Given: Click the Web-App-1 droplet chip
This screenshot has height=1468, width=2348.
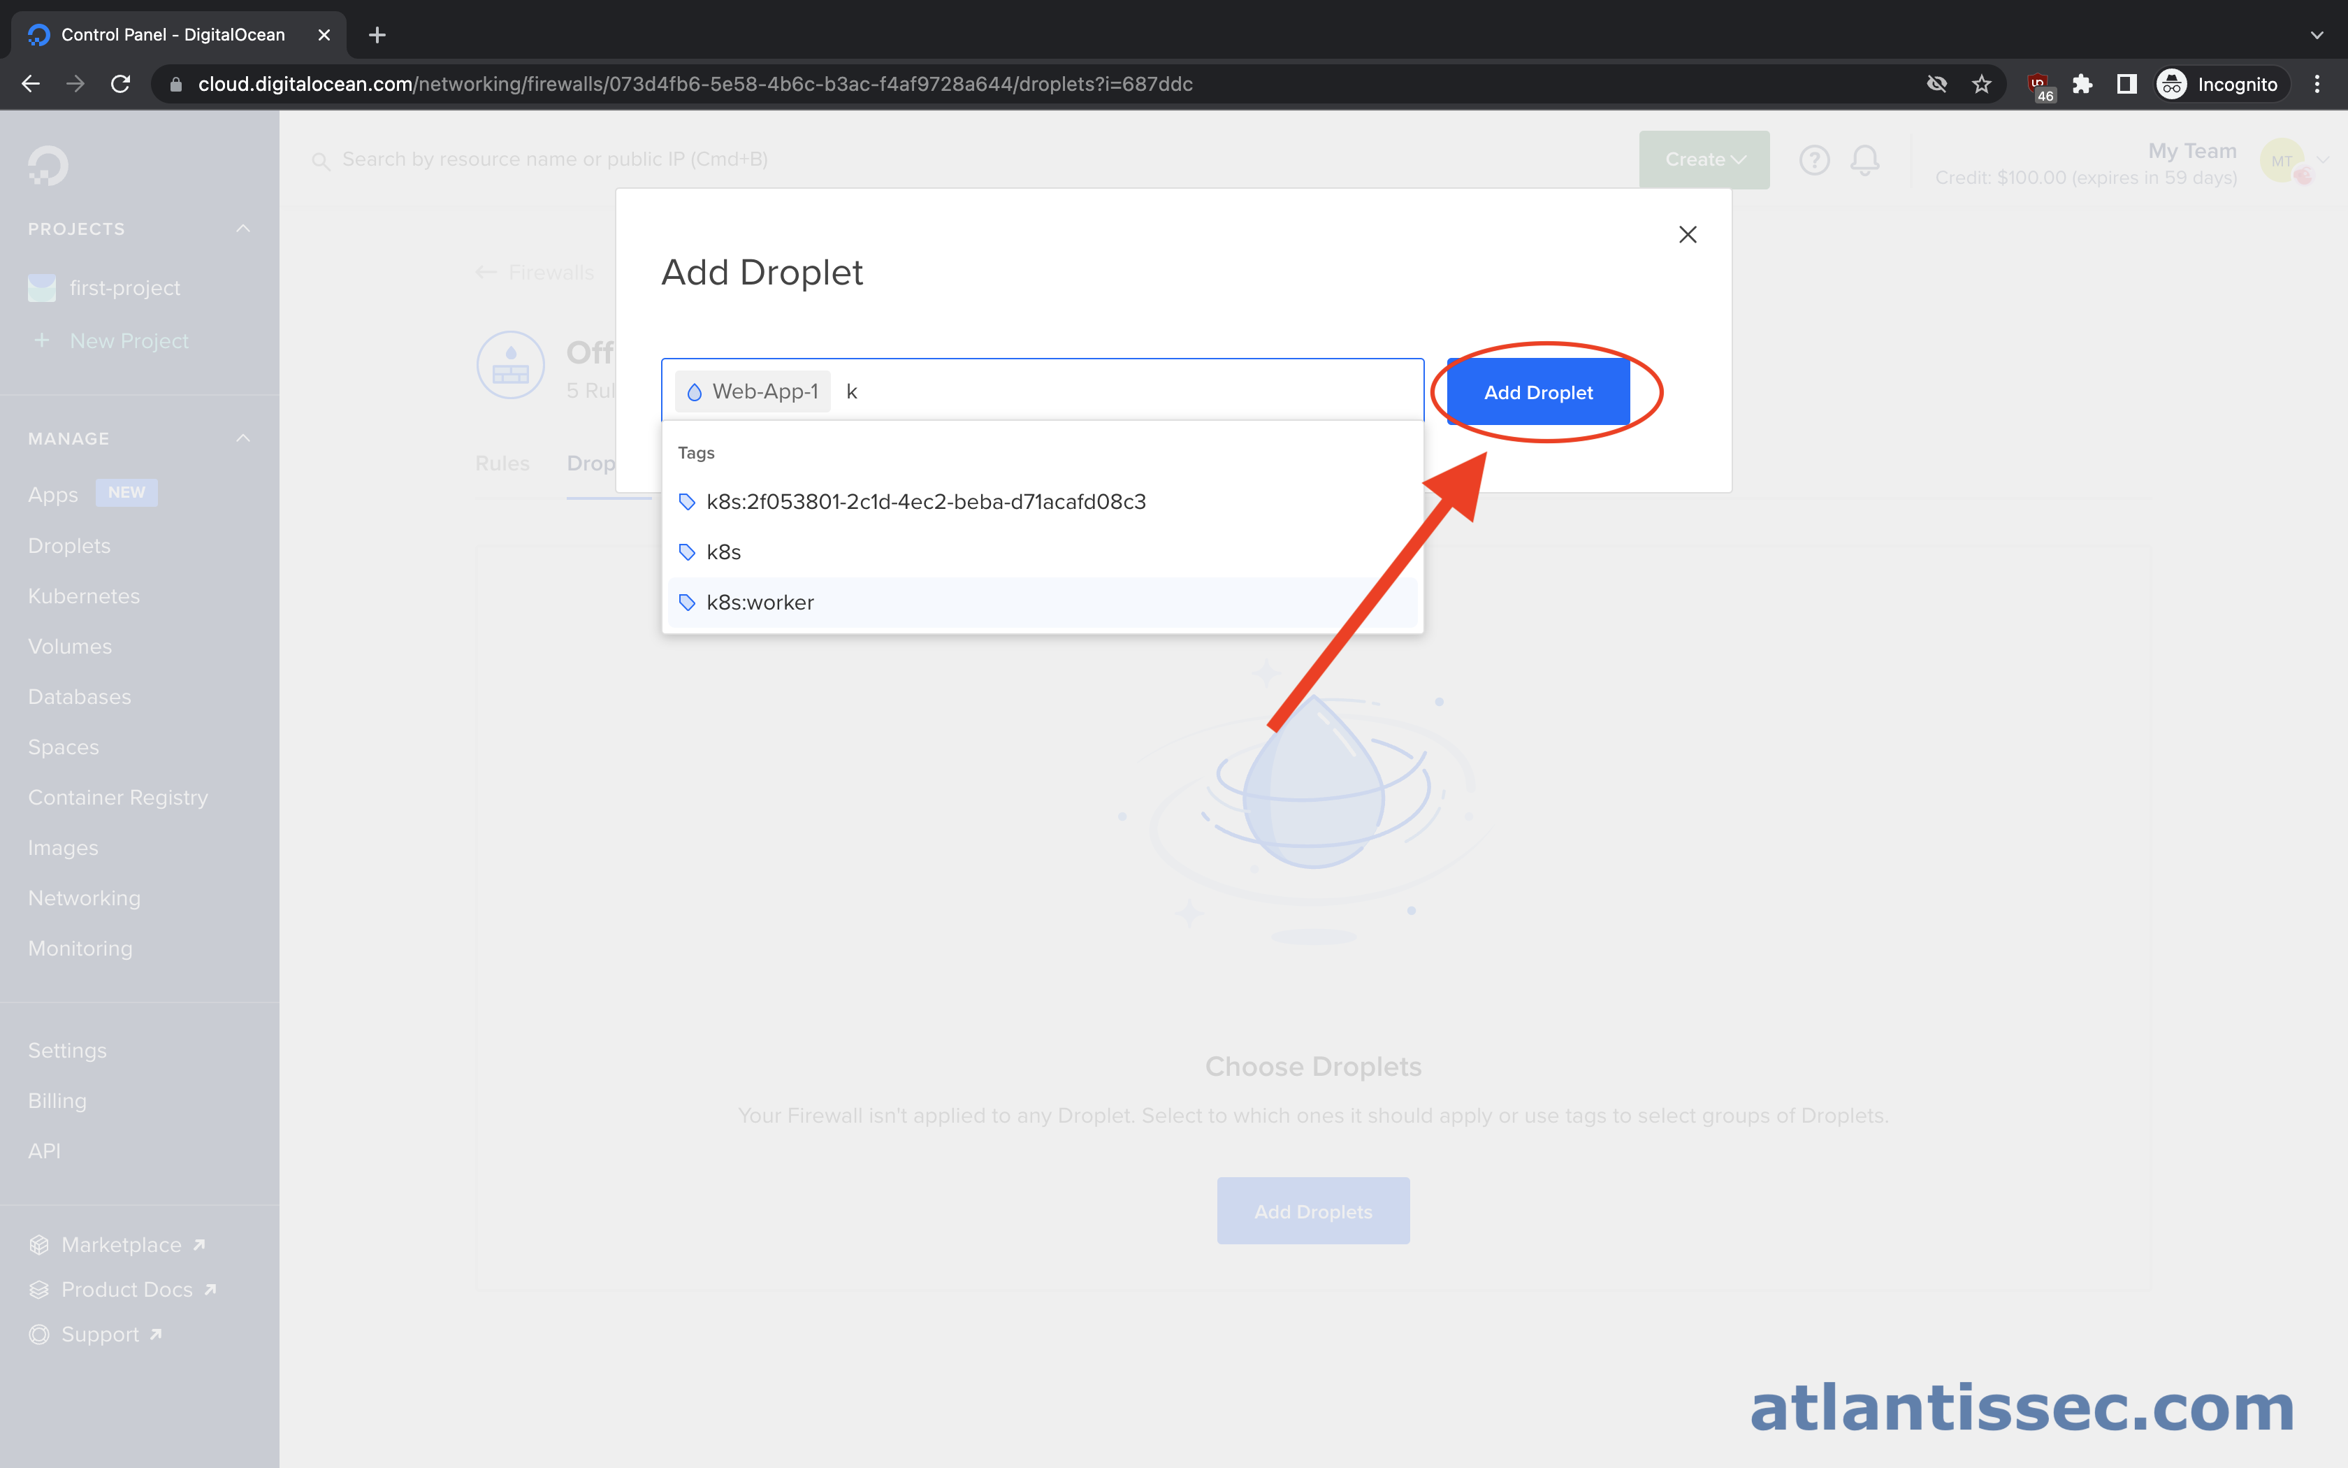Looking at the screenshot, I should 752,391.
